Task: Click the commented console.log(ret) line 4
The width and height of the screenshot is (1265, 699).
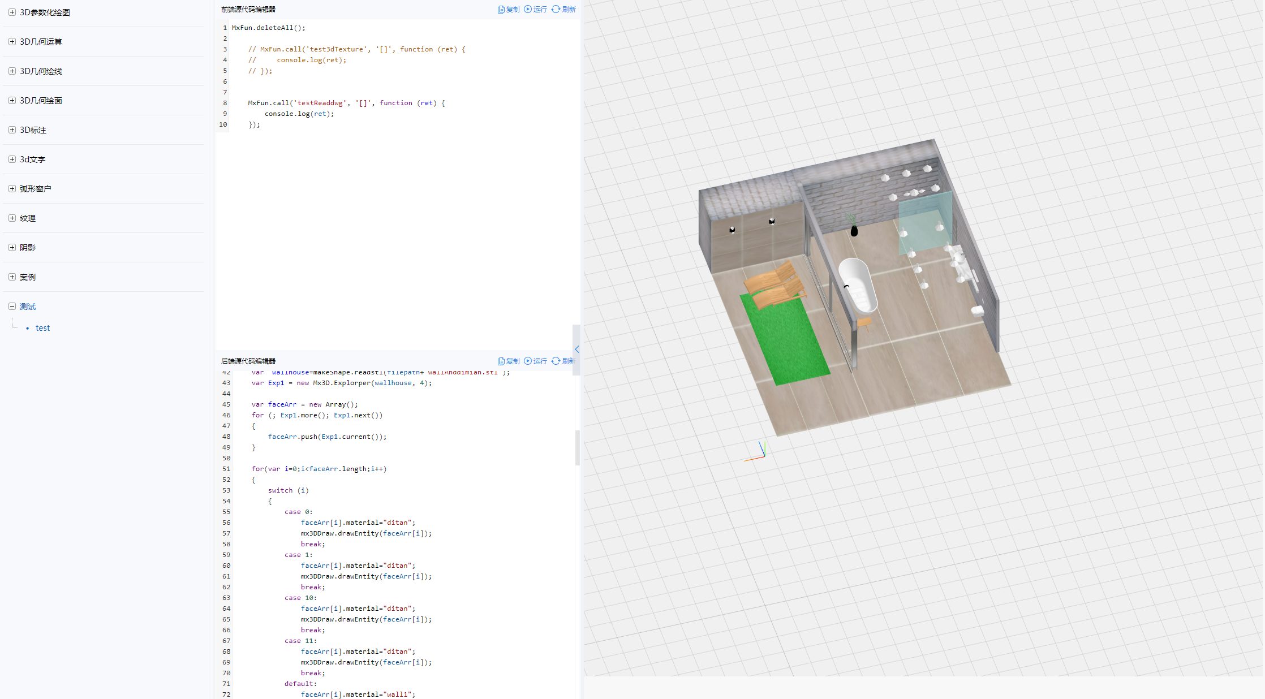Action: 298,60
